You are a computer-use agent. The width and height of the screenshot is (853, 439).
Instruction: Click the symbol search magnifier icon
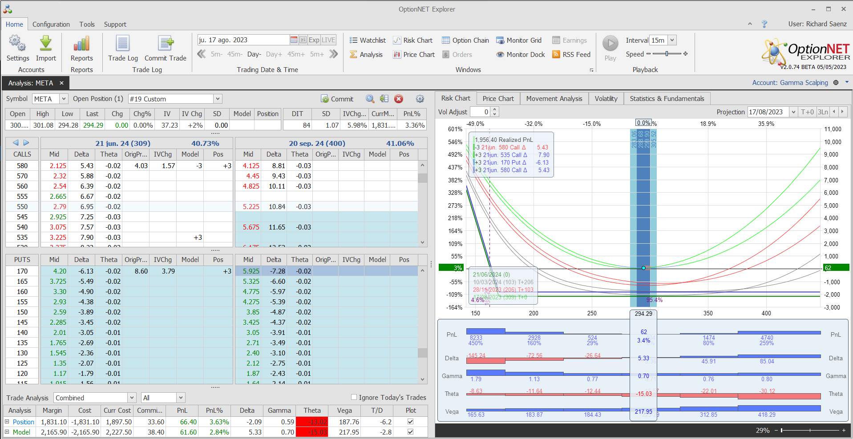point(370,99)
